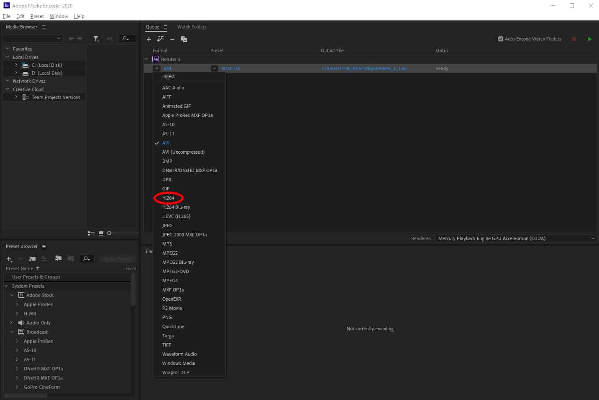
Task: Click the Create New Preset Group folder icon
Action: click(x=32, y=259)
